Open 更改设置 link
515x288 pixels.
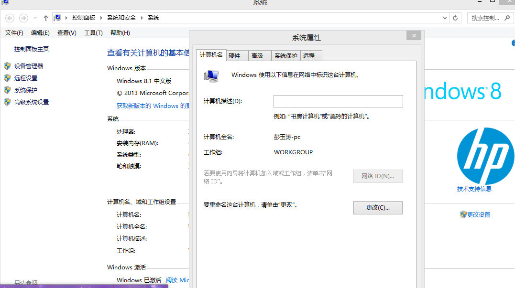(x=479, y=214)
